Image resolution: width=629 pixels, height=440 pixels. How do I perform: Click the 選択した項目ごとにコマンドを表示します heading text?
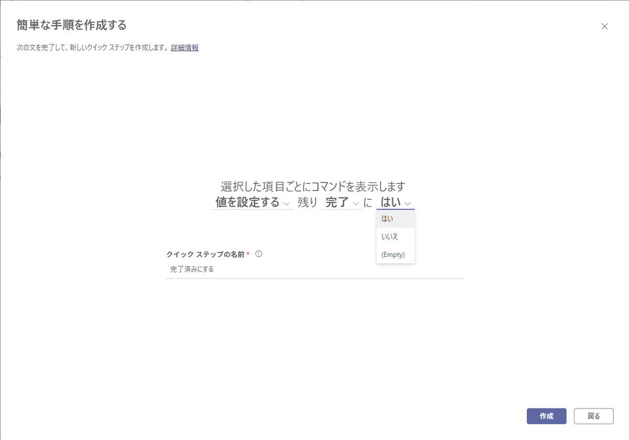[313, 186]
